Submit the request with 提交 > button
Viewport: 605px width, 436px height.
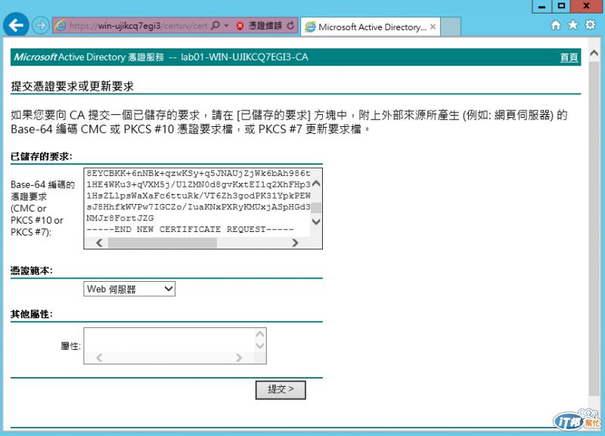point(281,390)
